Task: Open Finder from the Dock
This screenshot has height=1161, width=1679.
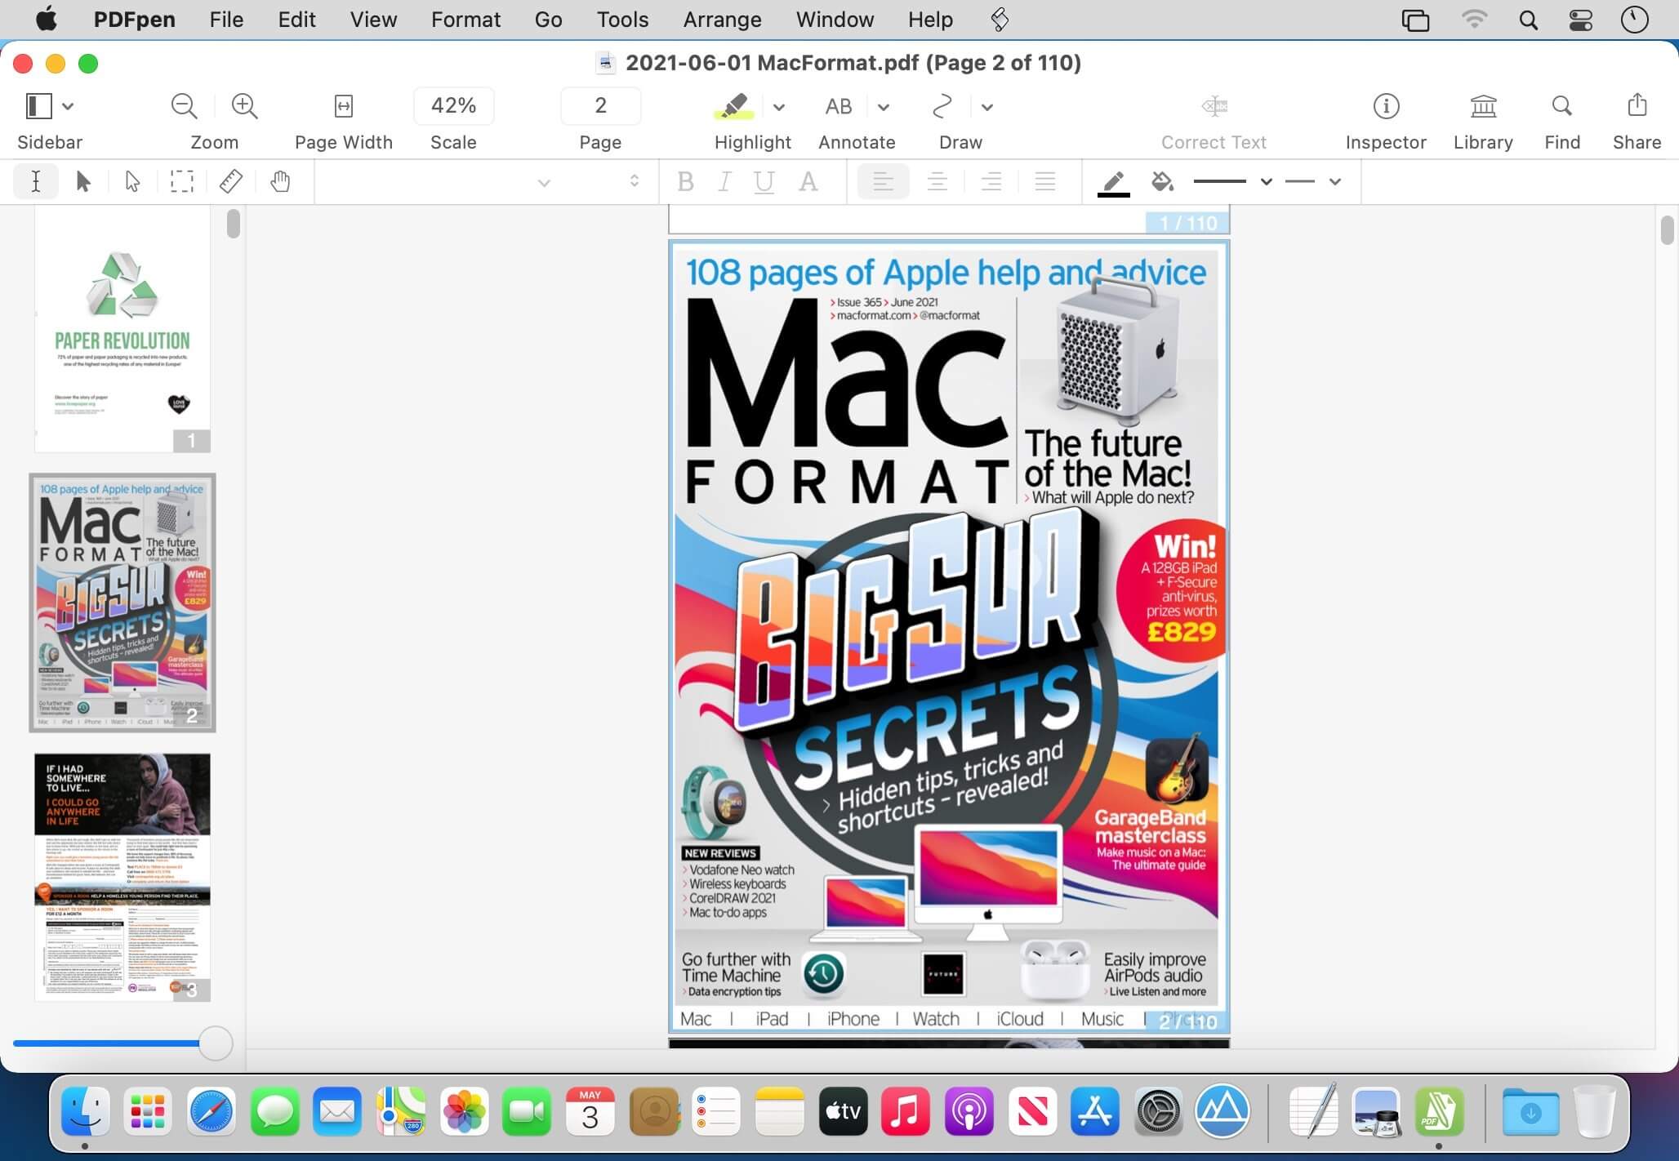Action: click(x=85, y=1111)
